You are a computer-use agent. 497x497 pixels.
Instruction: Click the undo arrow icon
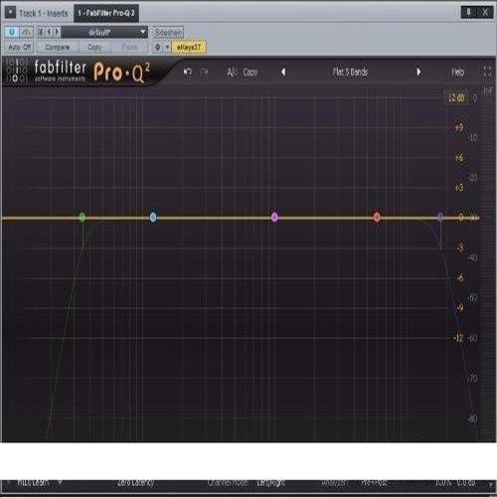(x=188, y=72)
